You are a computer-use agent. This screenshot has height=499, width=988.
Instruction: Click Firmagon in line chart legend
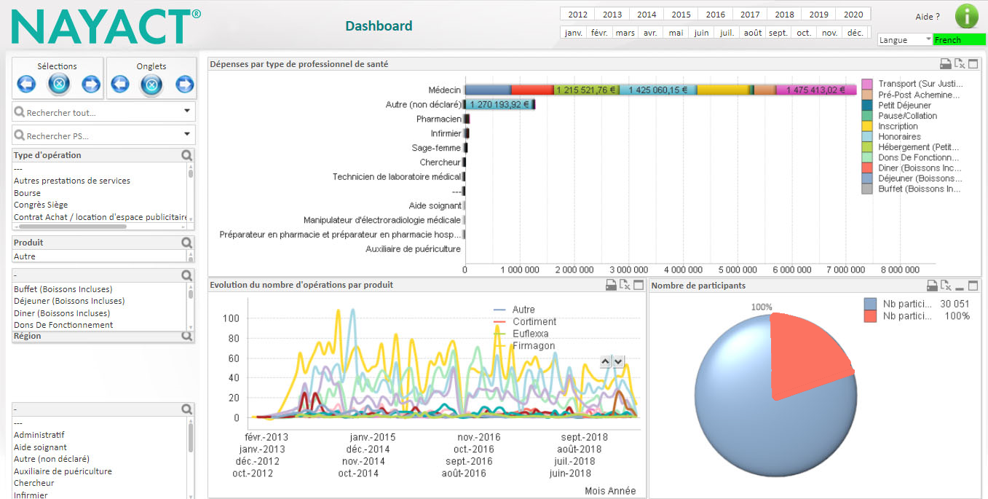(534, 346)
